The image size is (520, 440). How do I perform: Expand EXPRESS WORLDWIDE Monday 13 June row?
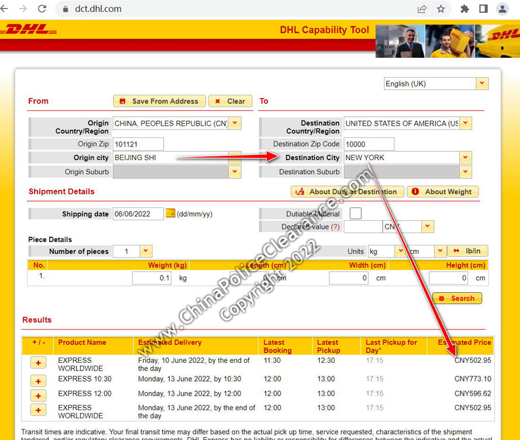39,410
